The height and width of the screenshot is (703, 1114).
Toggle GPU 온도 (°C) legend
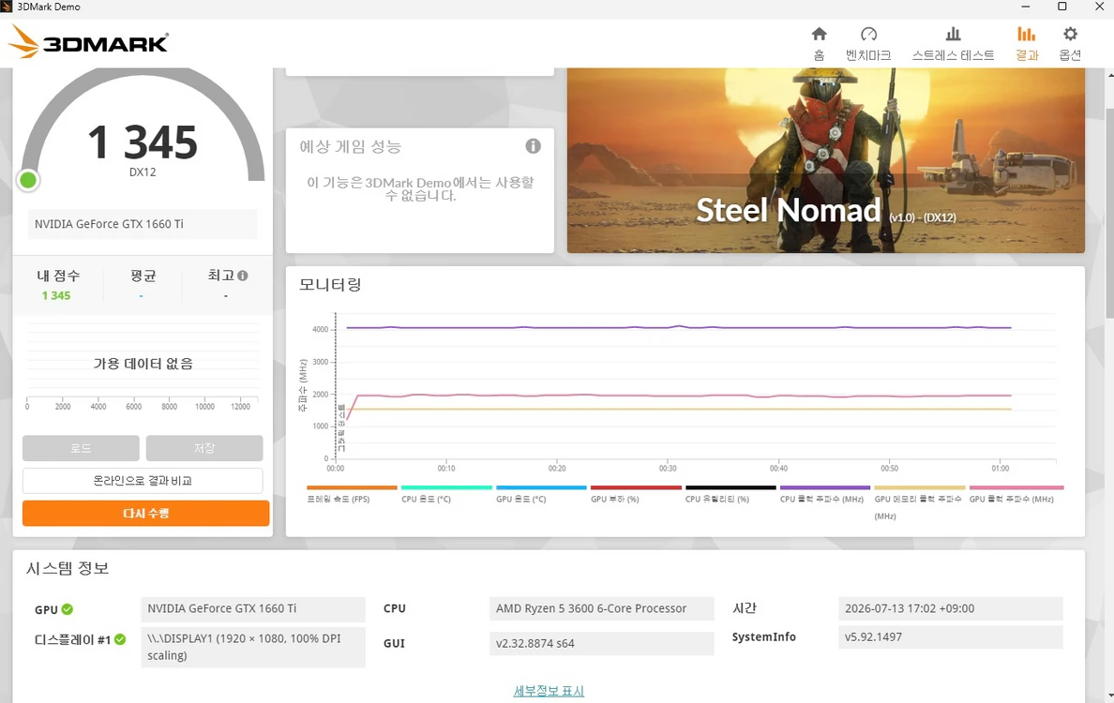(x=541, y=494)
